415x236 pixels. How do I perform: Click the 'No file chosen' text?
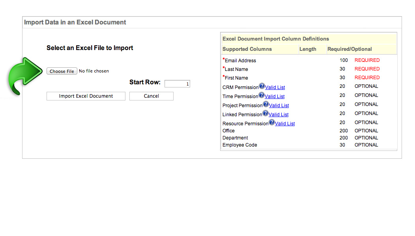[94, 71]
